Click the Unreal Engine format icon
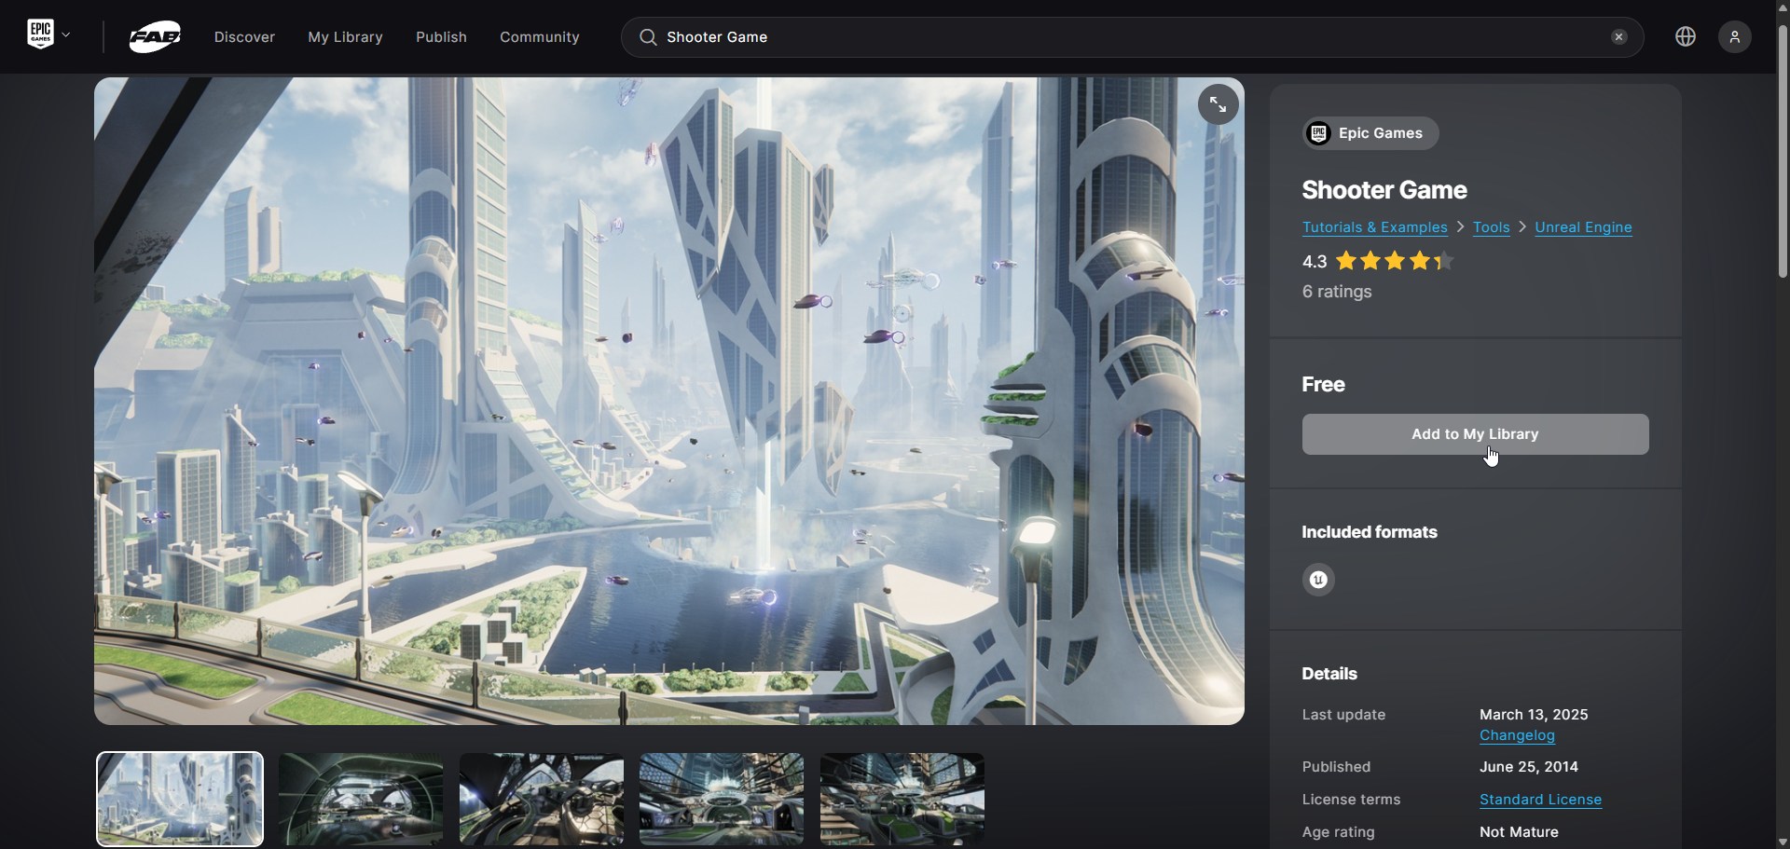The image size is (1790, 849). coord(1318,580)
